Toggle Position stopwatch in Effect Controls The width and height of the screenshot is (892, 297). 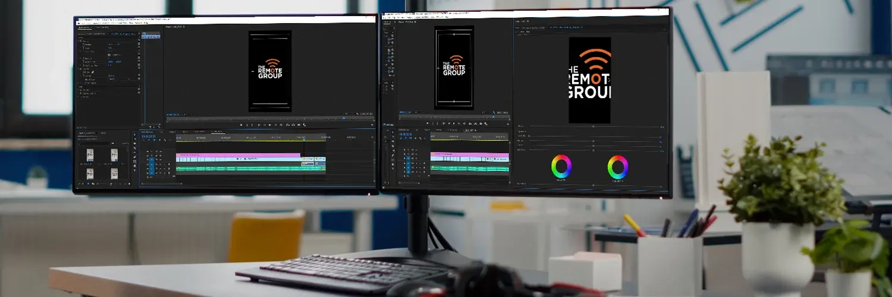[x=83, y=44]
